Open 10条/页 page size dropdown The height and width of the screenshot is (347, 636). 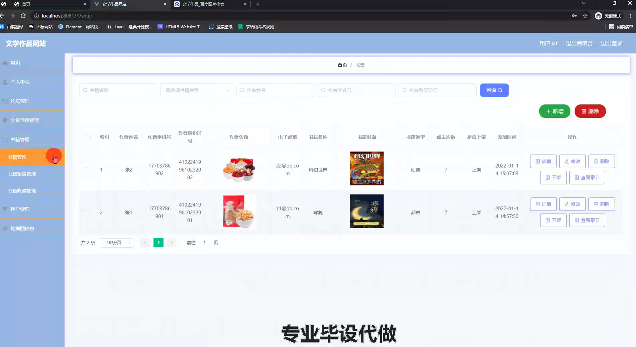pyautogui.click(x=117, y=243)
